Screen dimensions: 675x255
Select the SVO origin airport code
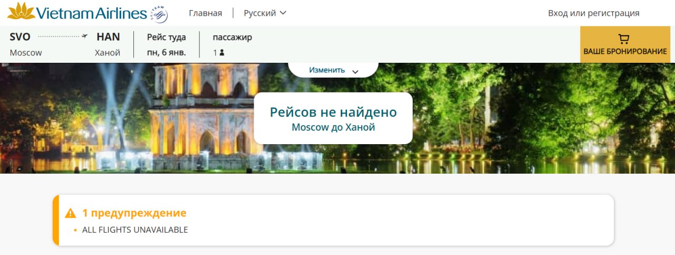click(20, 37)
